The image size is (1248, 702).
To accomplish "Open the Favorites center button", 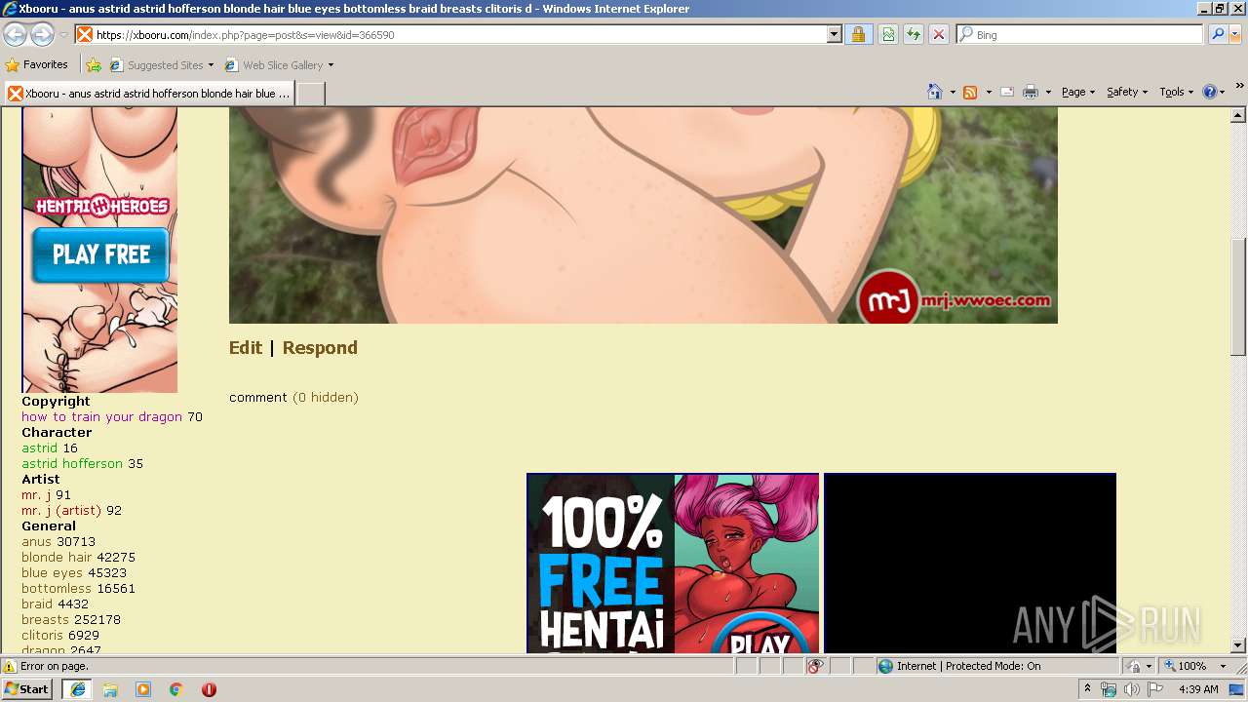I will (x=37, y=65).
